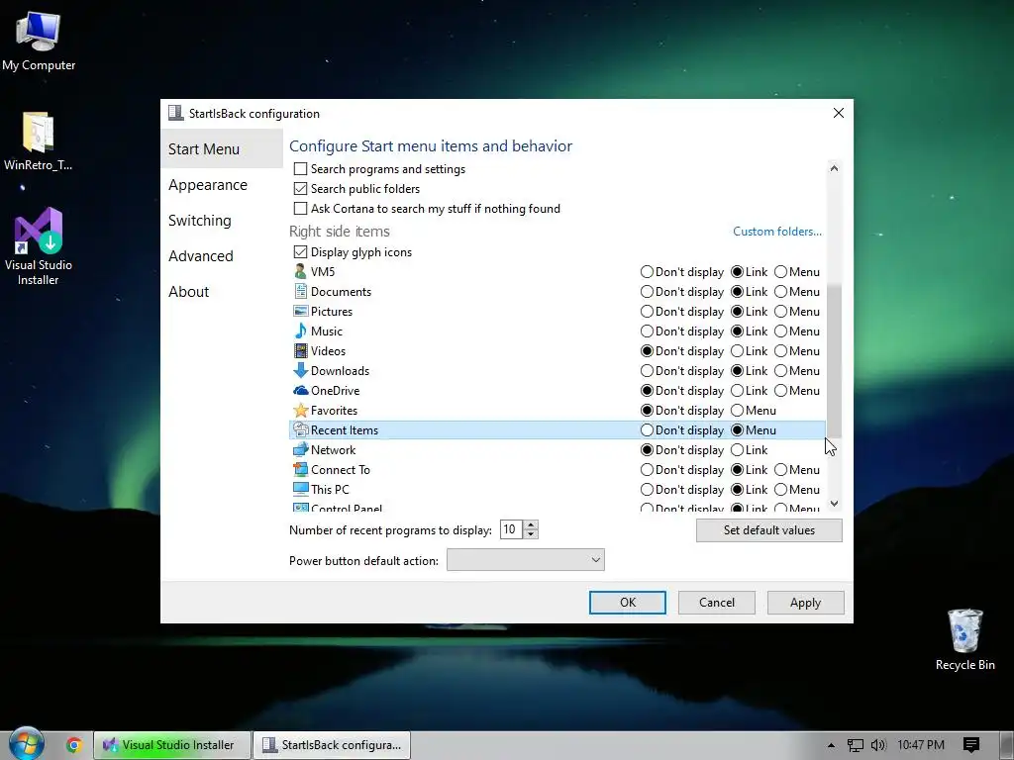Click the Downloads arrow icon
Image resolution: width=1014 pixels, height=760 pixels.
pyautogui.click(x=300, y=370)
